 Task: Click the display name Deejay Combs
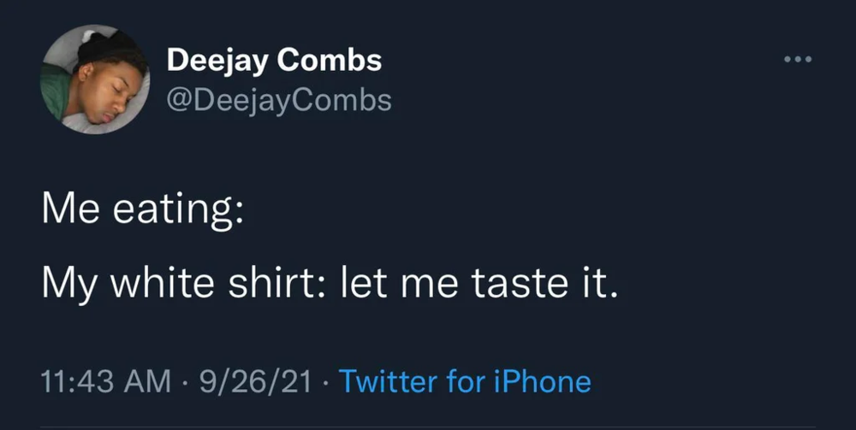click(x=274, y=61)
